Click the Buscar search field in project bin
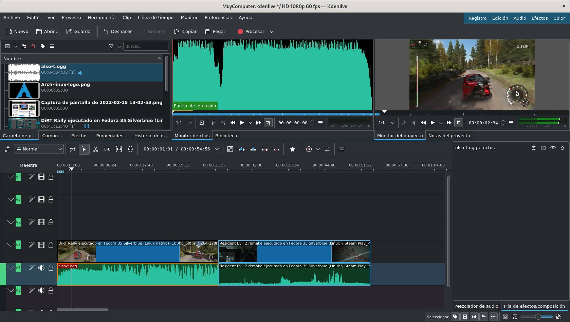 tap(146, 46)
